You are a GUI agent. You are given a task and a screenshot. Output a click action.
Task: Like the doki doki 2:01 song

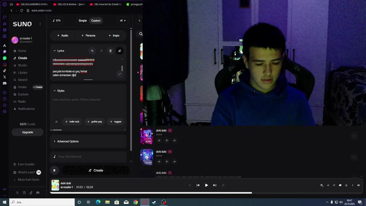[159, 140]
